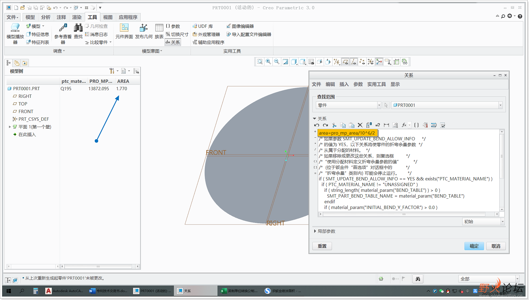Open the PRT0001 object dropdown in Relations
The width and height of the screenshot is (529, 300).
[x=447, y=105]
